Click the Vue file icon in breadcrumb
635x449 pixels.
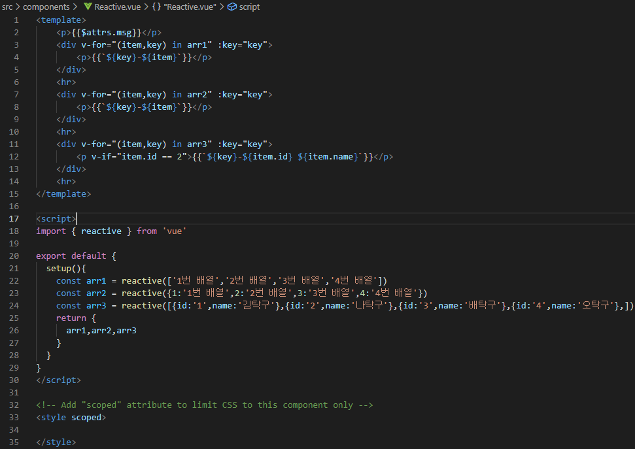point(88,7)
